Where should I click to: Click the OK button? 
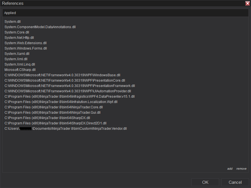coord(205,182)
